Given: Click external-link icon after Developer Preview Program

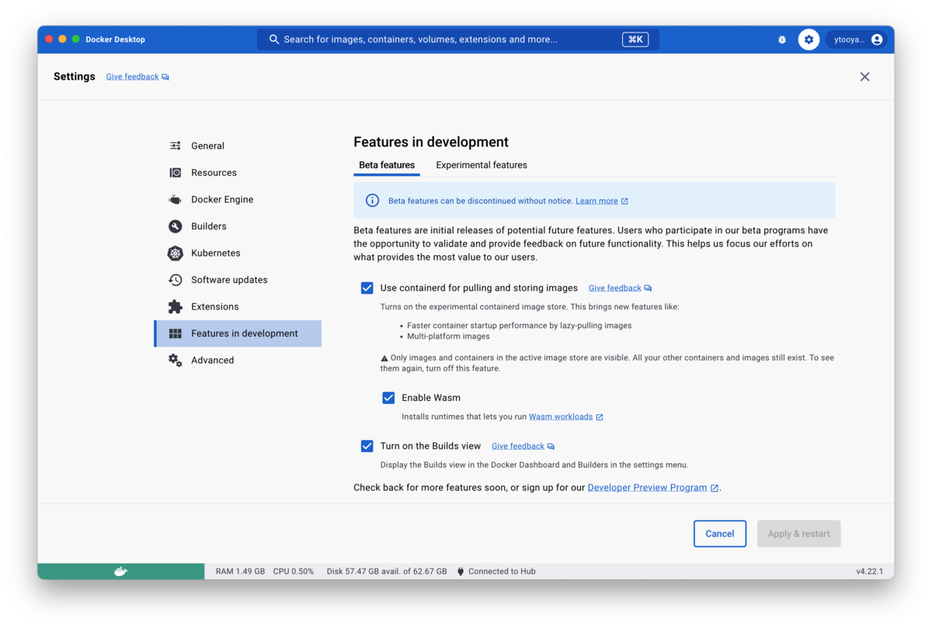Looking at the screenshot, I should coord(715,488).
